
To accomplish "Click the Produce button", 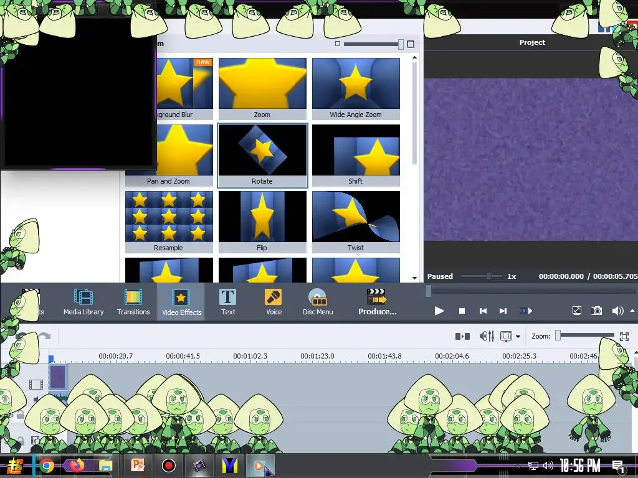I will click(377, 302).
